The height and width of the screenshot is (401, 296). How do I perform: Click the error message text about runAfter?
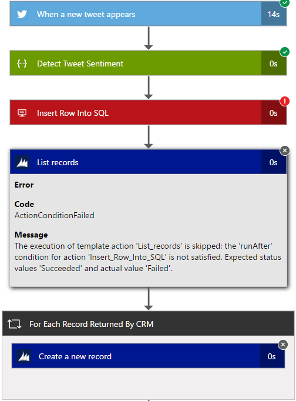click(x=147, y=257)
